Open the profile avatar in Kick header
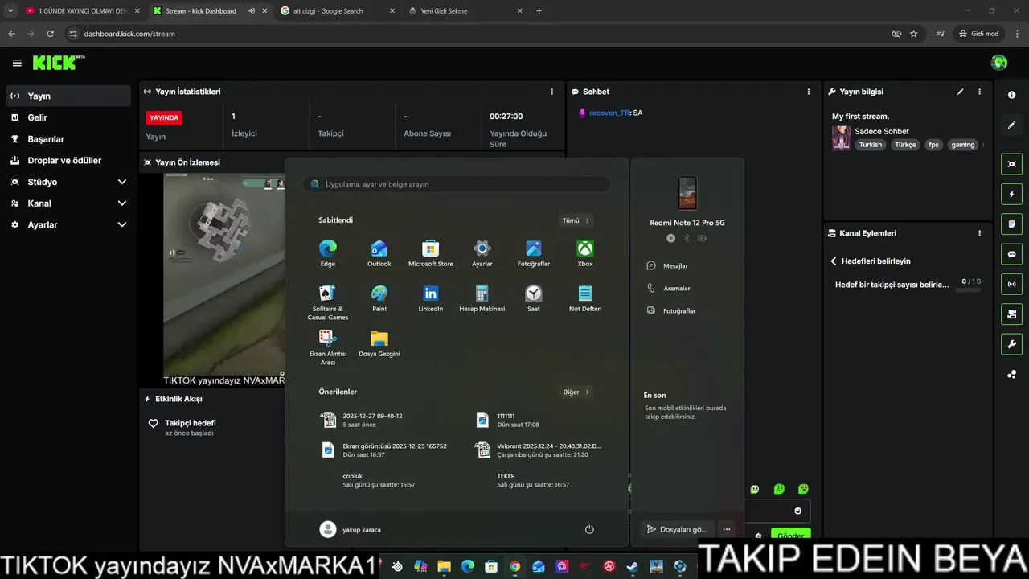 pyautogui.click(x=999, y=63)
